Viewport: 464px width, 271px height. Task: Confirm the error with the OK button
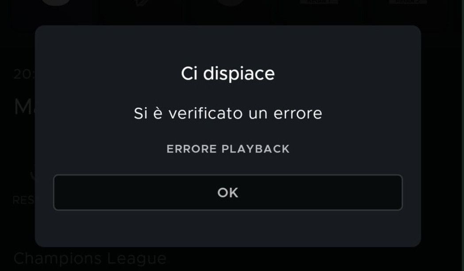(228, 193)
